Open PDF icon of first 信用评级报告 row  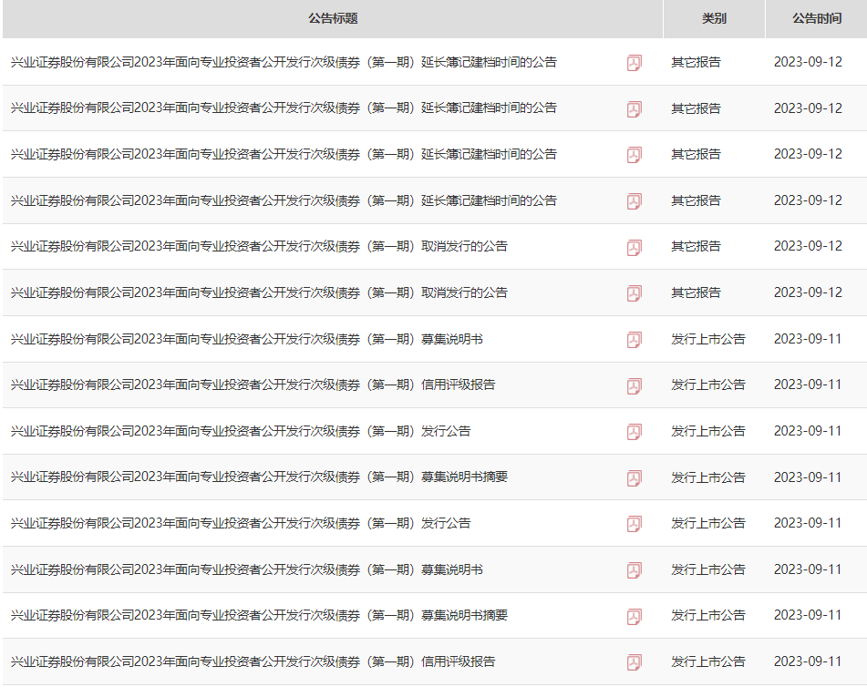click(x=635, y=385)
